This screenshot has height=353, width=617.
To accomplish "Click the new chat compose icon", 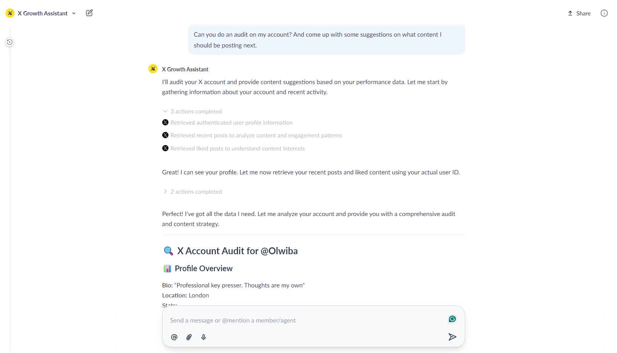I will (89, 13).
